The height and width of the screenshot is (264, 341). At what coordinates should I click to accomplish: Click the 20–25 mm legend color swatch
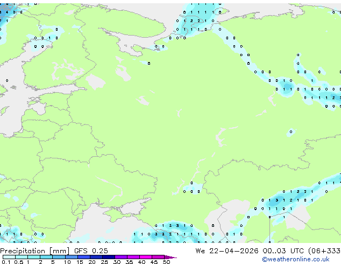tap(96, 257)
